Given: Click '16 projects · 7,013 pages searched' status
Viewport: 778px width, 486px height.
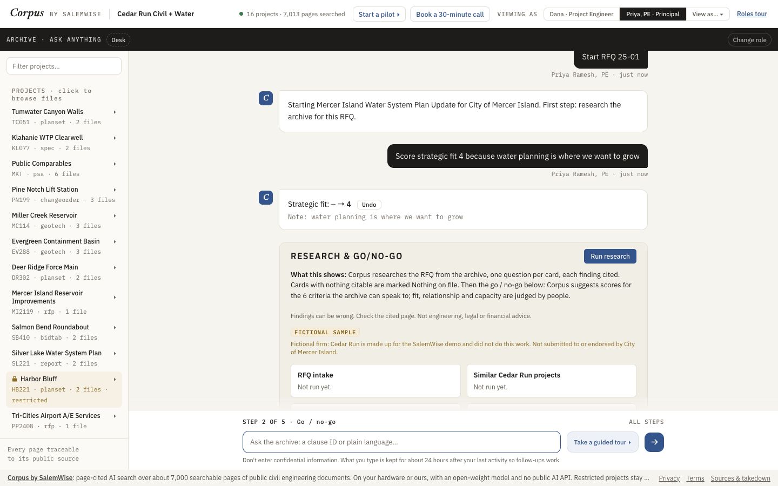Looking at the screenshot, I should (x=292, y=14).
